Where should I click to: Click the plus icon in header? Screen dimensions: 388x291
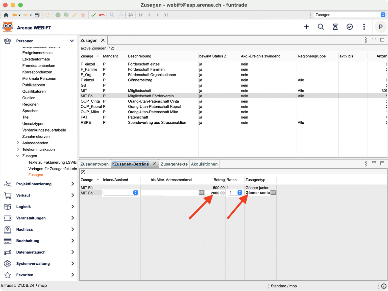(306, 27)
